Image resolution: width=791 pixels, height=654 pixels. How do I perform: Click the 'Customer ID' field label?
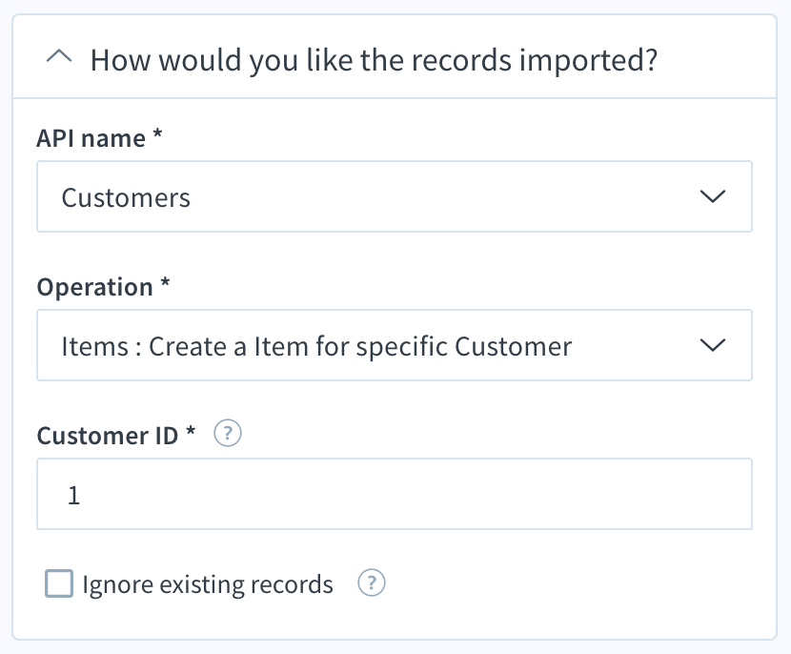108,436
